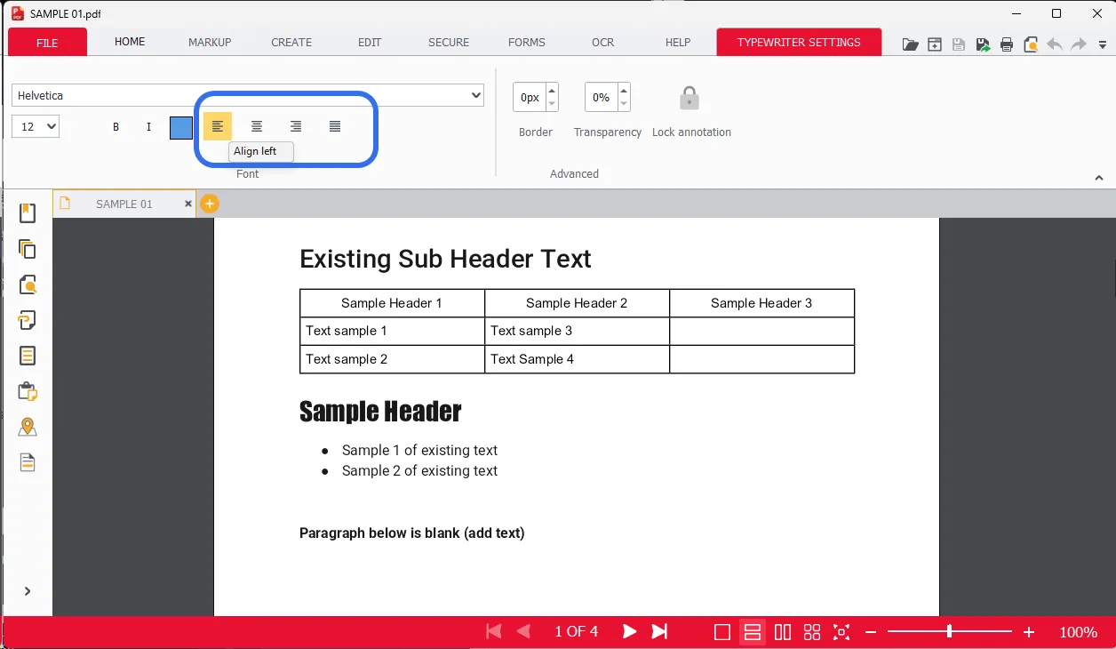Open the lined document panel icon in sidebar

coord(28,356)
